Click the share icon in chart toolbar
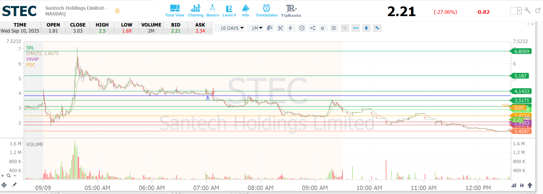Viewport: 543px width, 194px height. click(312, 28)
